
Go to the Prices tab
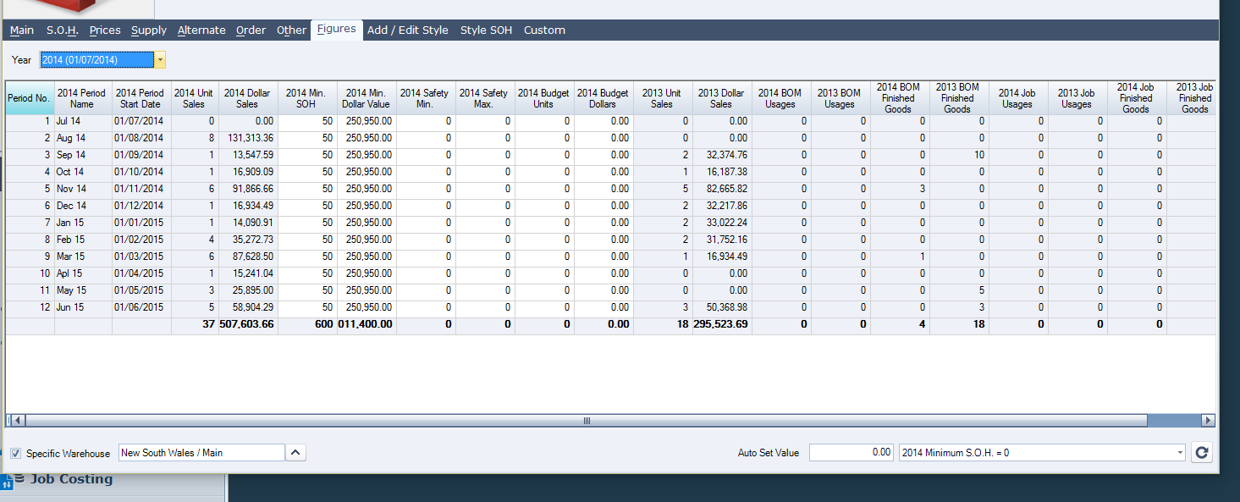105,30
